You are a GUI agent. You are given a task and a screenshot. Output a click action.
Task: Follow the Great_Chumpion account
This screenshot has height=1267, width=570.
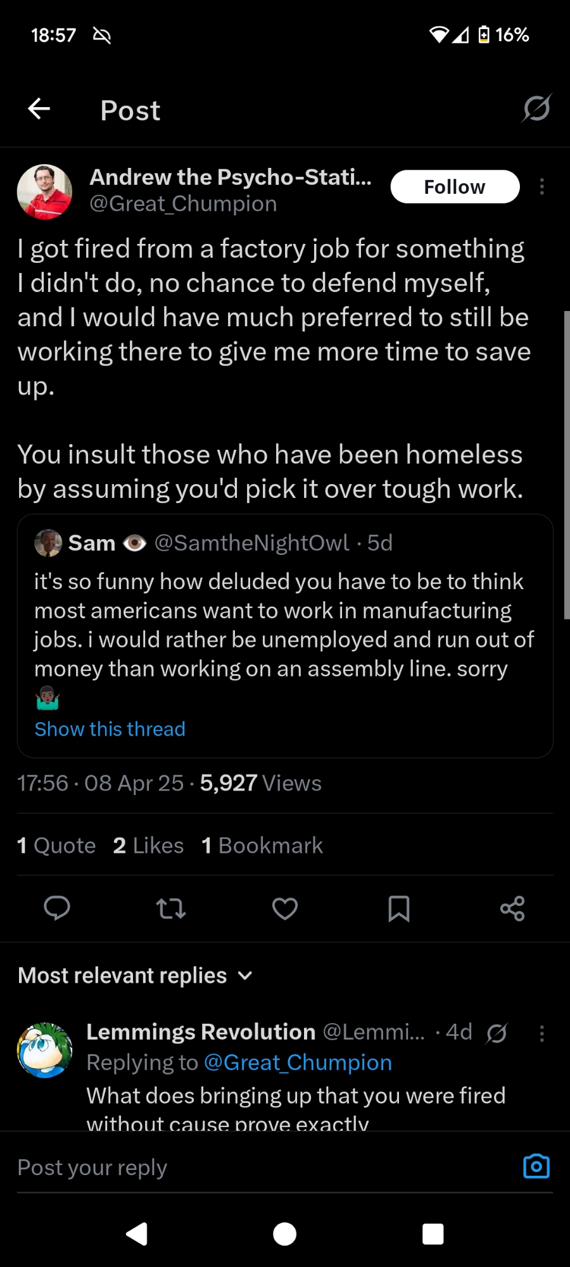pyautogui.click(x=455, y=187)
